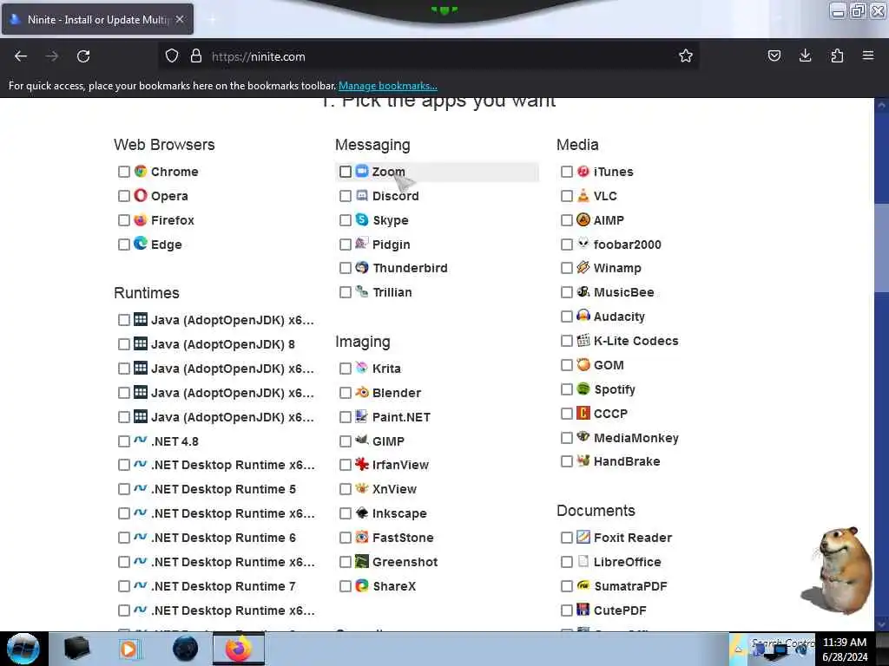Go back to the previous page

pyautogui.click(x=21, y=56)
